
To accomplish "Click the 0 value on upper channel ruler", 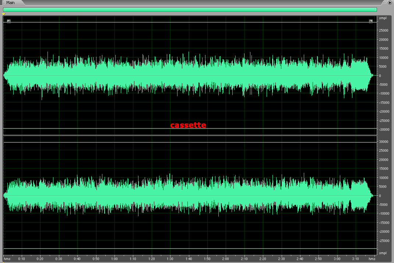I will (380, 76).
